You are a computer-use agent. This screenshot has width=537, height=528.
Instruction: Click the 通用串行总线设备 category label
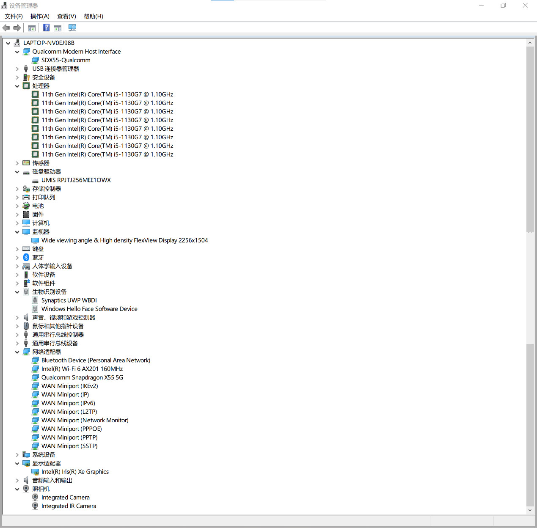pyautogui.click(x=55, y=343)
